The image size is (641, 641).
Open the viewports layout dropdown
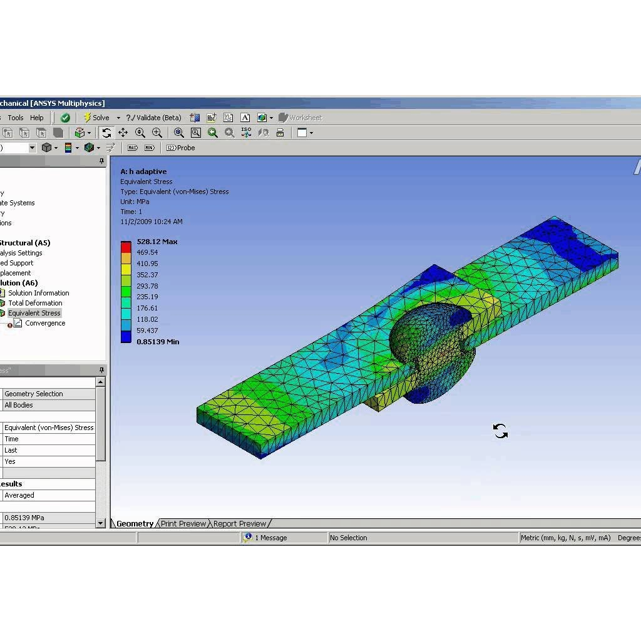click(311, 133)
